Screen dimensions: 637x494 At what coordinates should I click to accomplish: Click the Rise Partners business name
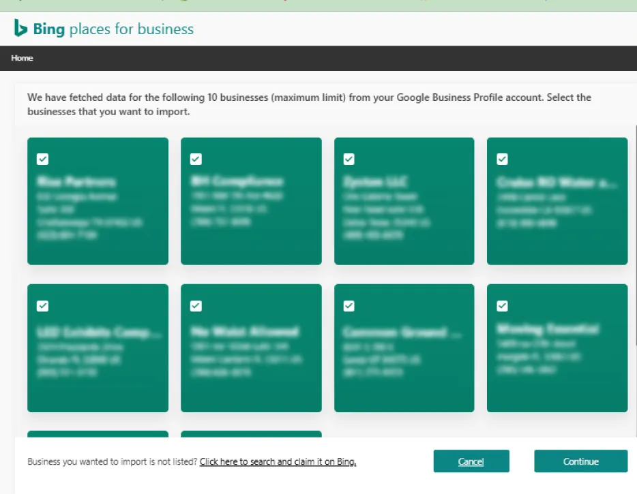point(76,182)
